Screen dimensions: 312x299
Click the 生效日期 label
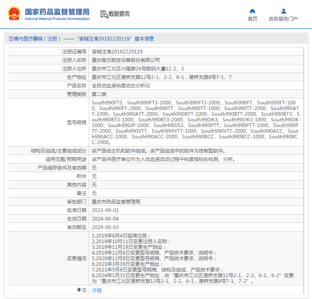point(77,219)
